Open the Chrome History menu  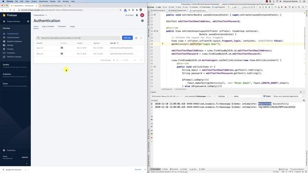tap(34, 1)
